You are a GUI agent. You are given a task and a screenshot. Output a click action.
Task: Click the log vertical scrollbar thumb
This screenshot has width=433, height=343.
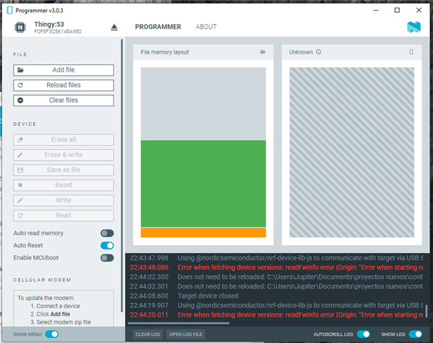click(x=427, y=311)
